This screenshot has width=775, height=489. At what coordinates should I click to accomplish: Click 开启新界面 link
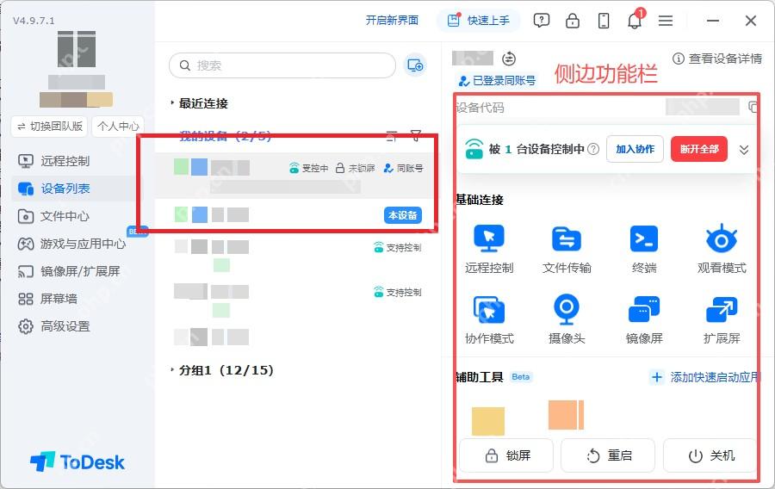pos(392,21)
